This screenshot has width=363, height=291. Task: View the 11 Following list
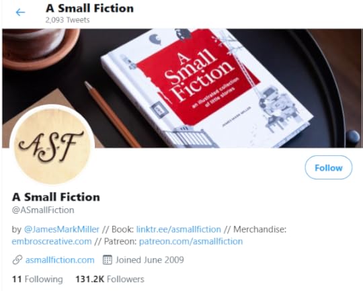[x=37, y=279]
